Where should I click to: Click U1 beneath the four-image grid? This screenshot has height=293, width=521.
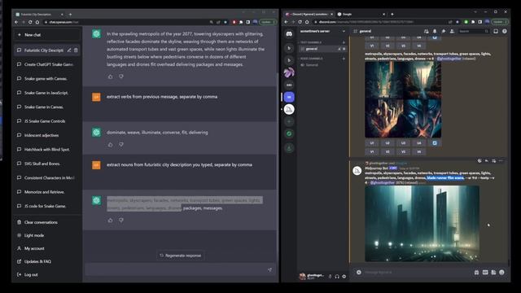372,143
